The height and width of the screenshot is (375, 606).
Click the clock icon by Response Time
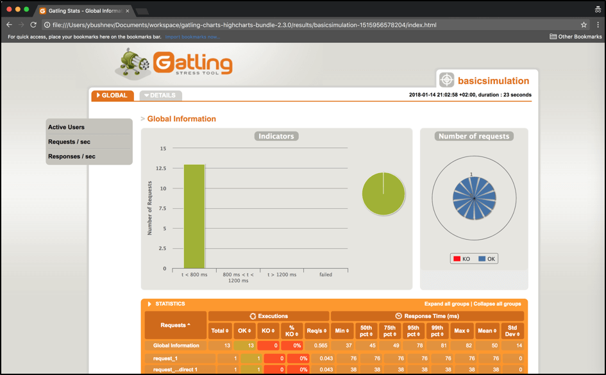coord(398,316)
